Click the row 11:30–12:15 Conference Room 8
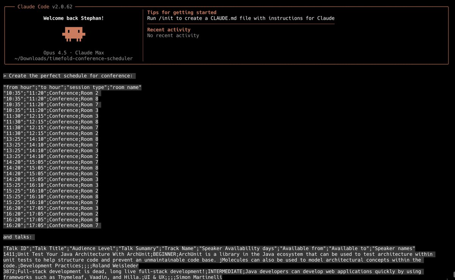455x280 pixels. point(51,122)
